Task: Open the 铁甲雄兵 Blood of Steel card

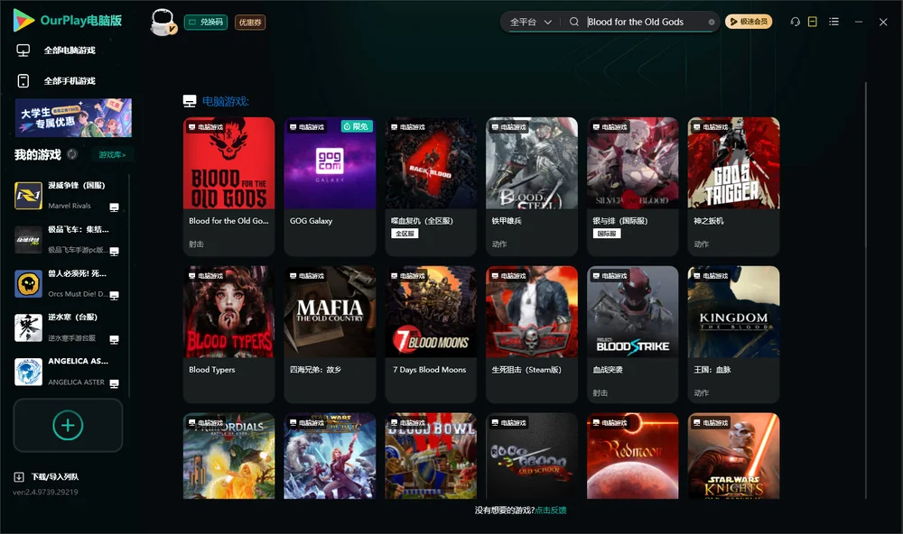Action: pyautogui.click(x=532, y=187)
